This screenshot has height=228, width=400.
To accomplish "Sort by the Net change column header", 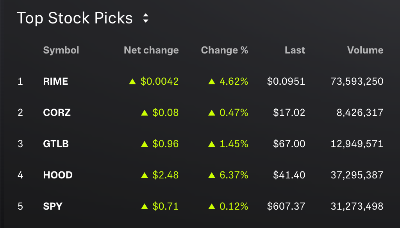I will (x=151, y=50).
